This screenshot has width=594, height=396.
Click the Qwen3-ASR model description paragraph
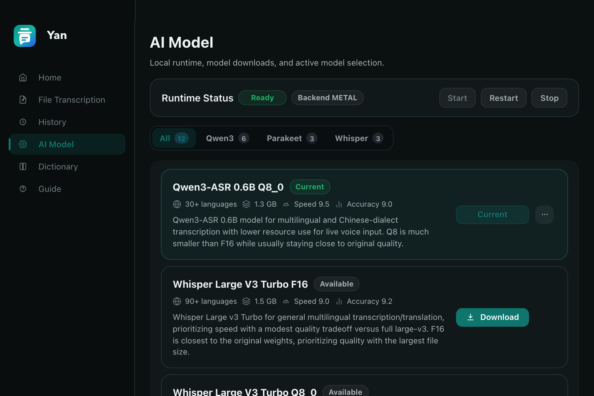[301, 232]
